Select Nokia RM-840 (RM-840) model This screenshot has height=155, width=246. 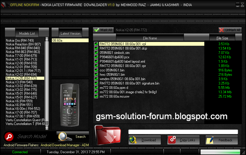click(25, 48)
